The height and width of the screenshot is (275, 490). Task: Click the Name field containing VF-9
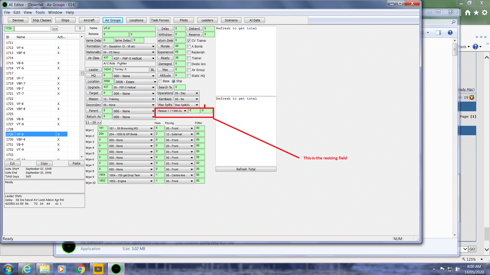[129, 29]
